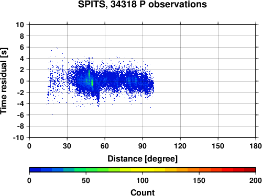The width and height of the screenshot is (262, 196).
Task: Click the colorbar tick label 50
Action: pos(86,180)
